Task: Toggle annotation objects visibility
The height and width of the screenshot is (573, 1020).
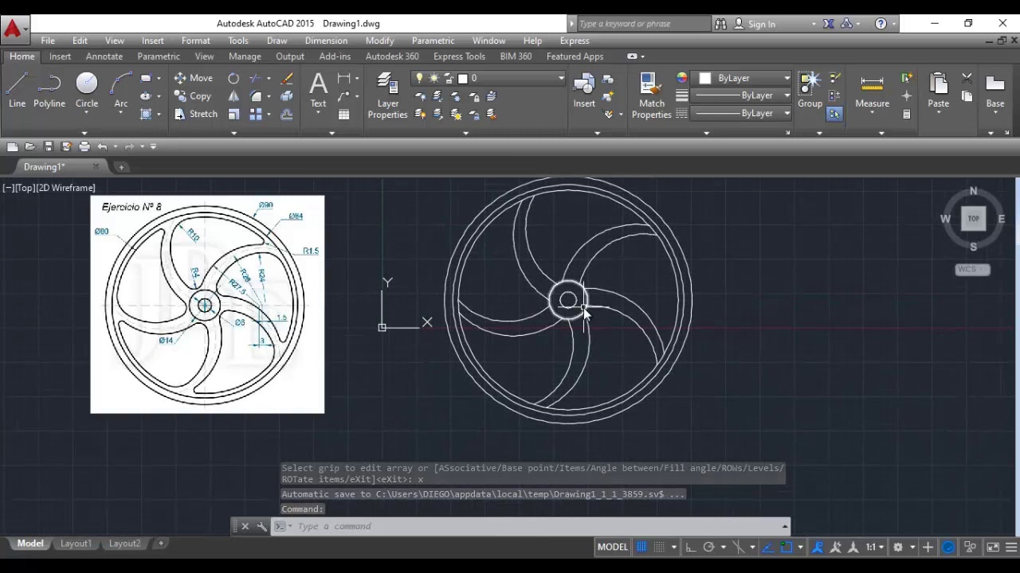Action: click(x=818, y=547)
